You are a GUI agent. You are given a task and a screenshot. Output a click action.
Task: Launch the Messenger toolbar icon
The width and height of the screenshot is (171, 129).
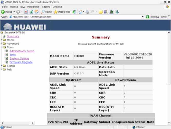pos(117,12)
